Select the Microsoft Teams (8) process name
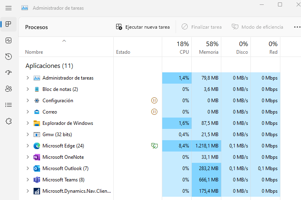 [x=64, y=180]
